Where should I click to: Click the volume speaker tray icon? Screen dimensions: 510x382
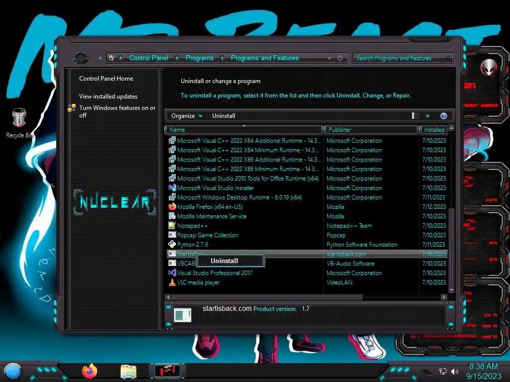coord(454,371)
